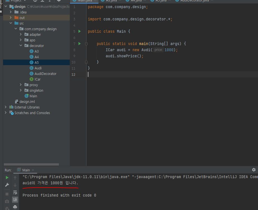Viewport: 258px width, 210px height.
Task: Expand the singleton package
Action: coord(21,90)
